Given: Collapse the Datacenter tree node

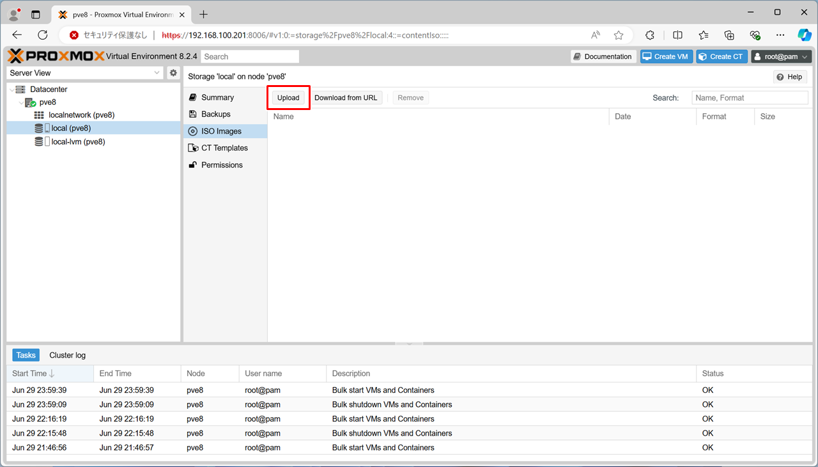Looking at the screenshot, I should (x=12, y=90).
